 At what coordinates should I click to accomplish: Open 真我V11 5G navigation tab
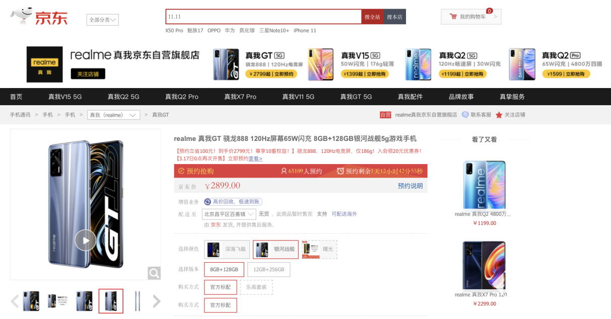pos(298,97)
